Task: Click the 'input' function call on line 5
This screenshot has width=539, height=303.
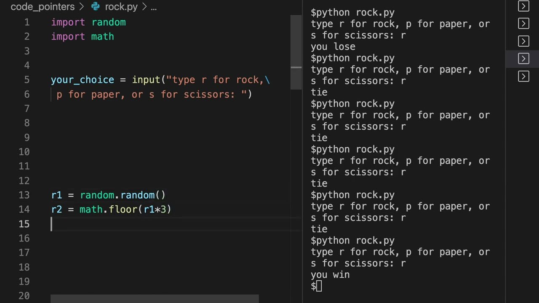Action: pyautogui.click(x=146, y=80)
